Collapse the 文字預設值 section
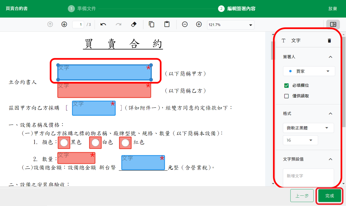The height and width of the screenshot is (206, 346). point(330,159)
